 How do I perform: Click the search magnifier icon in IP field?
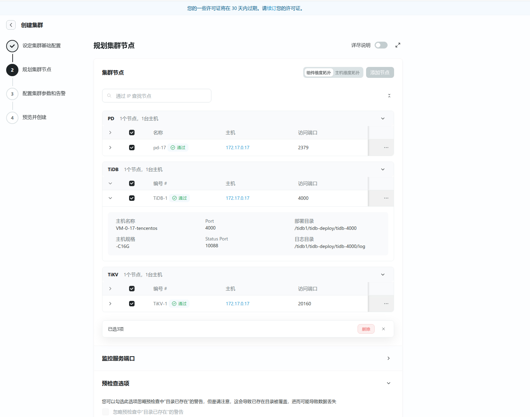[x=109, y=96]
